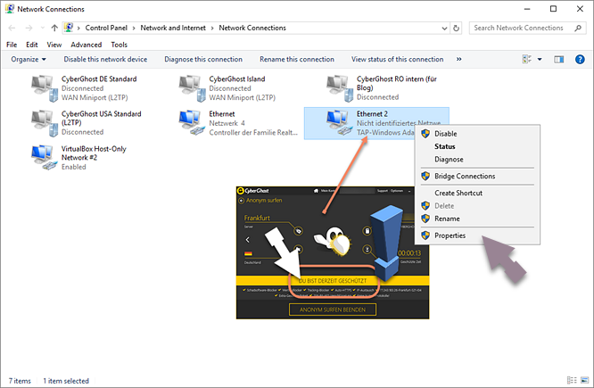Open the File menu

click(12, 45)
